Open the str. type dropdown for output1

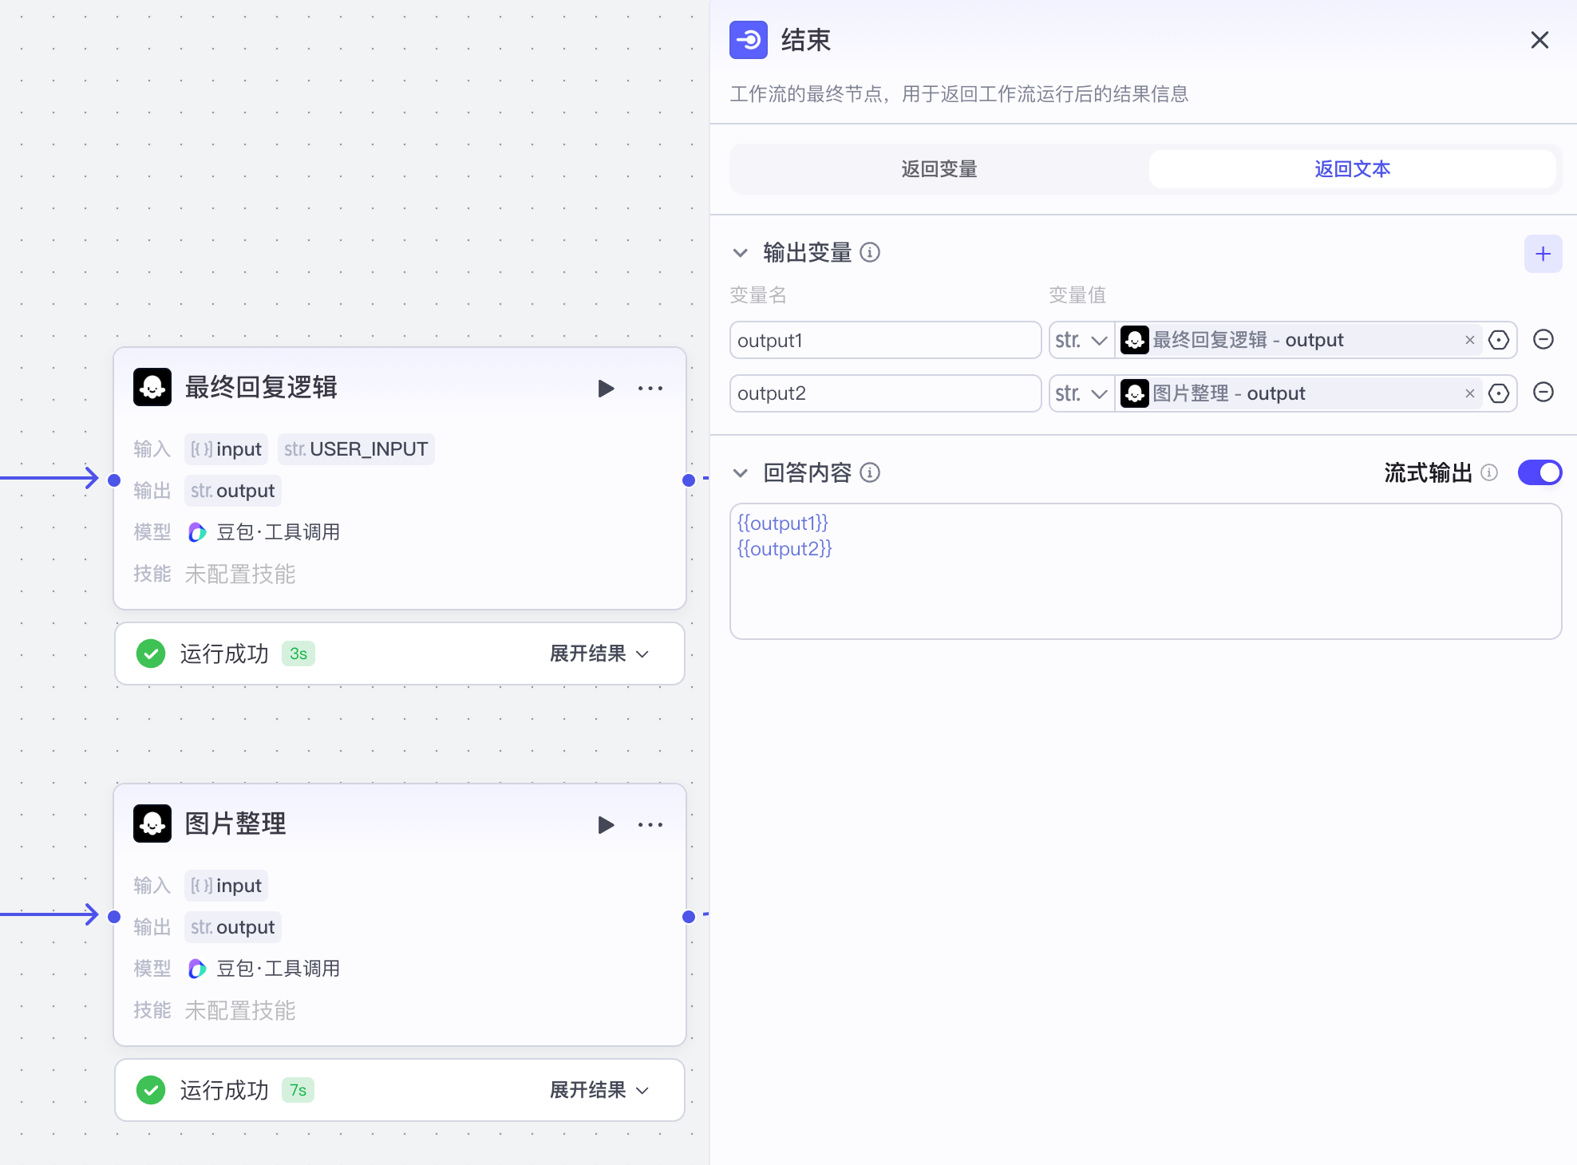(1081, 339)
